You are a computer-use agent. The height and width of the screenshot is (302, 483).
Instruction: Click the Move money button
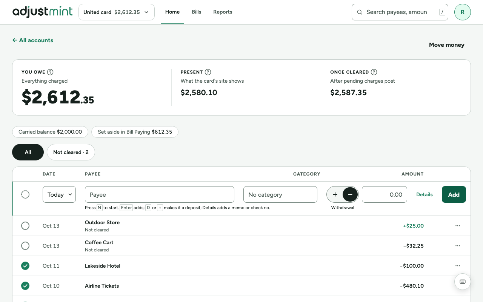tap(447, 45)
